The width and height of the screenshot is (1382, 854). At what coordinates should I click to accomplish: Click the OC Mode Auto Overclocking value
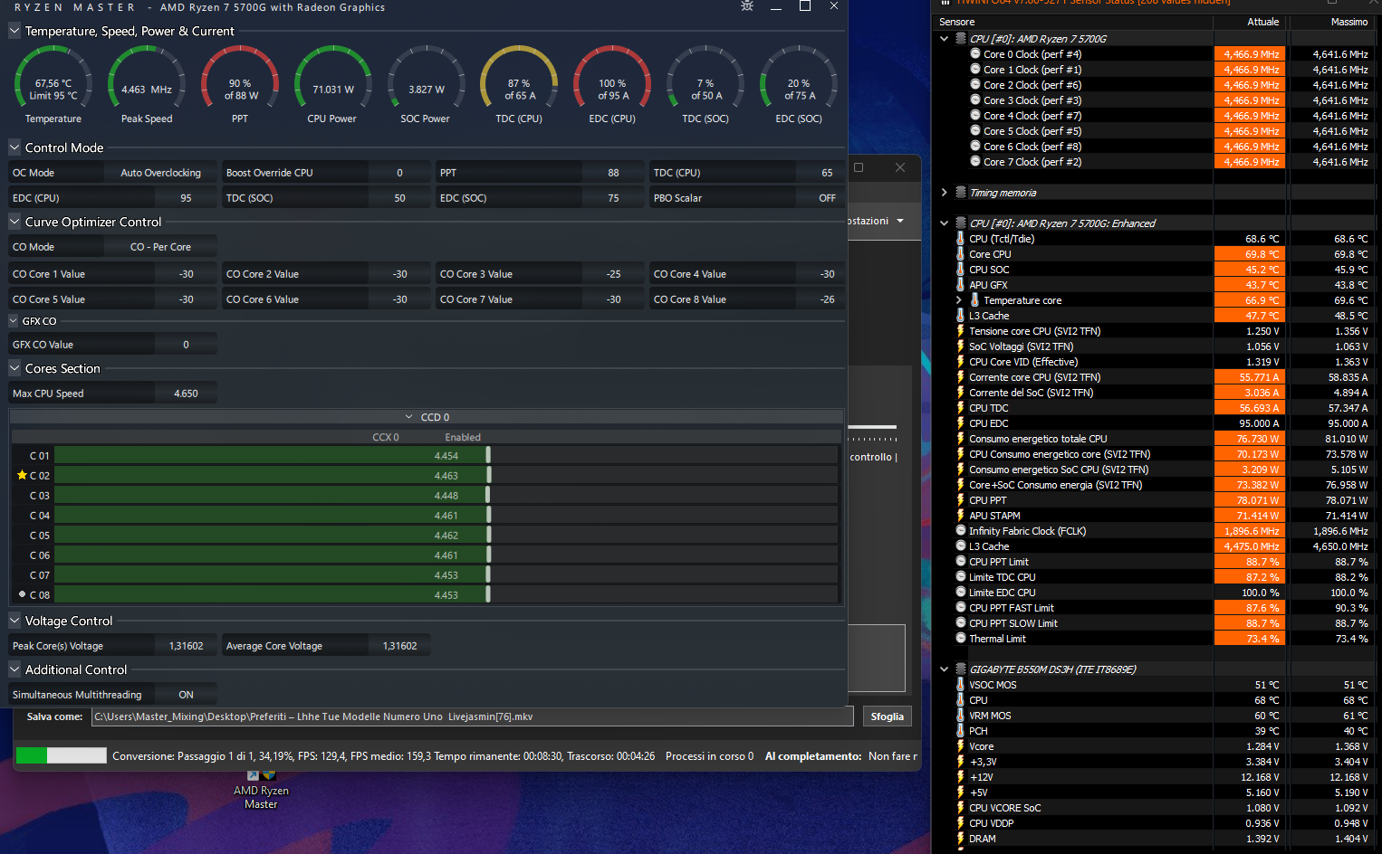pyautogui.click(x=160, y=173)
